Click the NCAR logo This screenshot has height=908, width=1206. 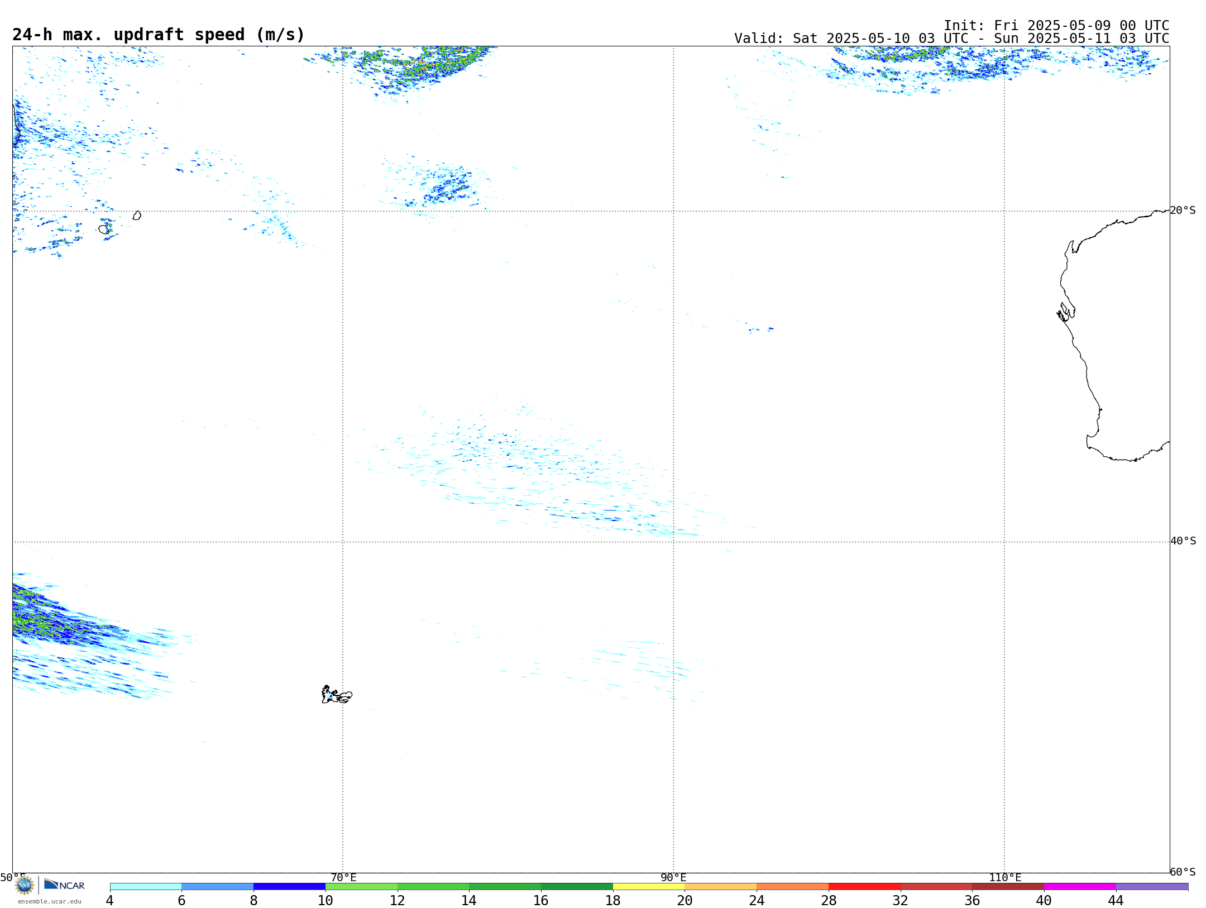(64, 885)
